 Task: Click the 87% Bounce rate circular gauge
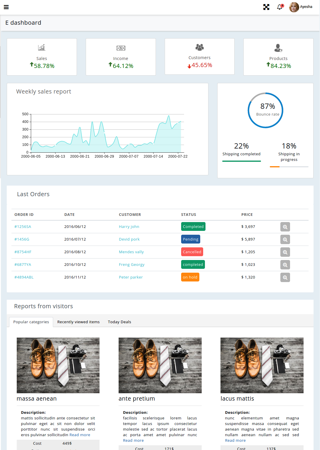pyautogui.click(x=265, y=110)
